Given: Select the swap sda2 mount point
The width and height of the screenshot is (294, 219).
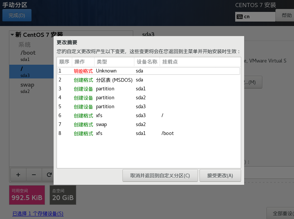Looking at the screenshot, I should coord(32,88).
